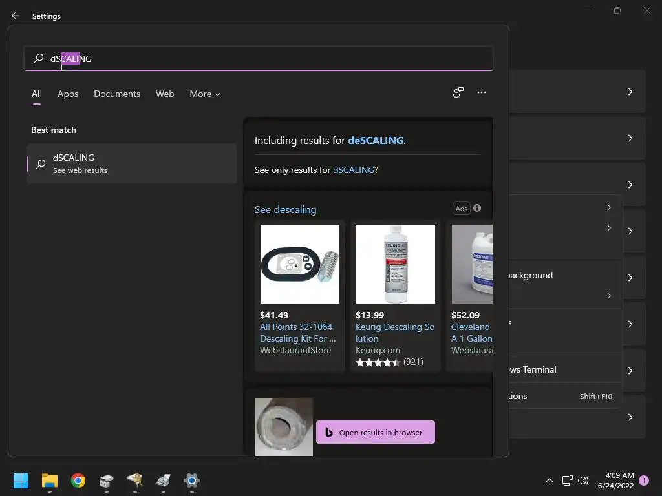Open the search account/feedback icon
662x496 pixels.
(458, 92)
